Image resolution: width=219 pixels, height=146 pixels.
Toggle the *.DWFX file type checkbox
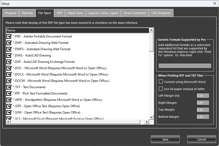coord(9,49)
